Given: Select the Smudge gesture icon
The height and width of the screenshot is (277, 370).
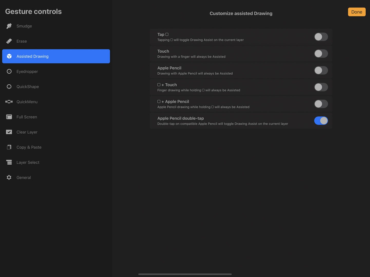Looking at the screenshot, I should pyautogui.click(x=9, y=26).
